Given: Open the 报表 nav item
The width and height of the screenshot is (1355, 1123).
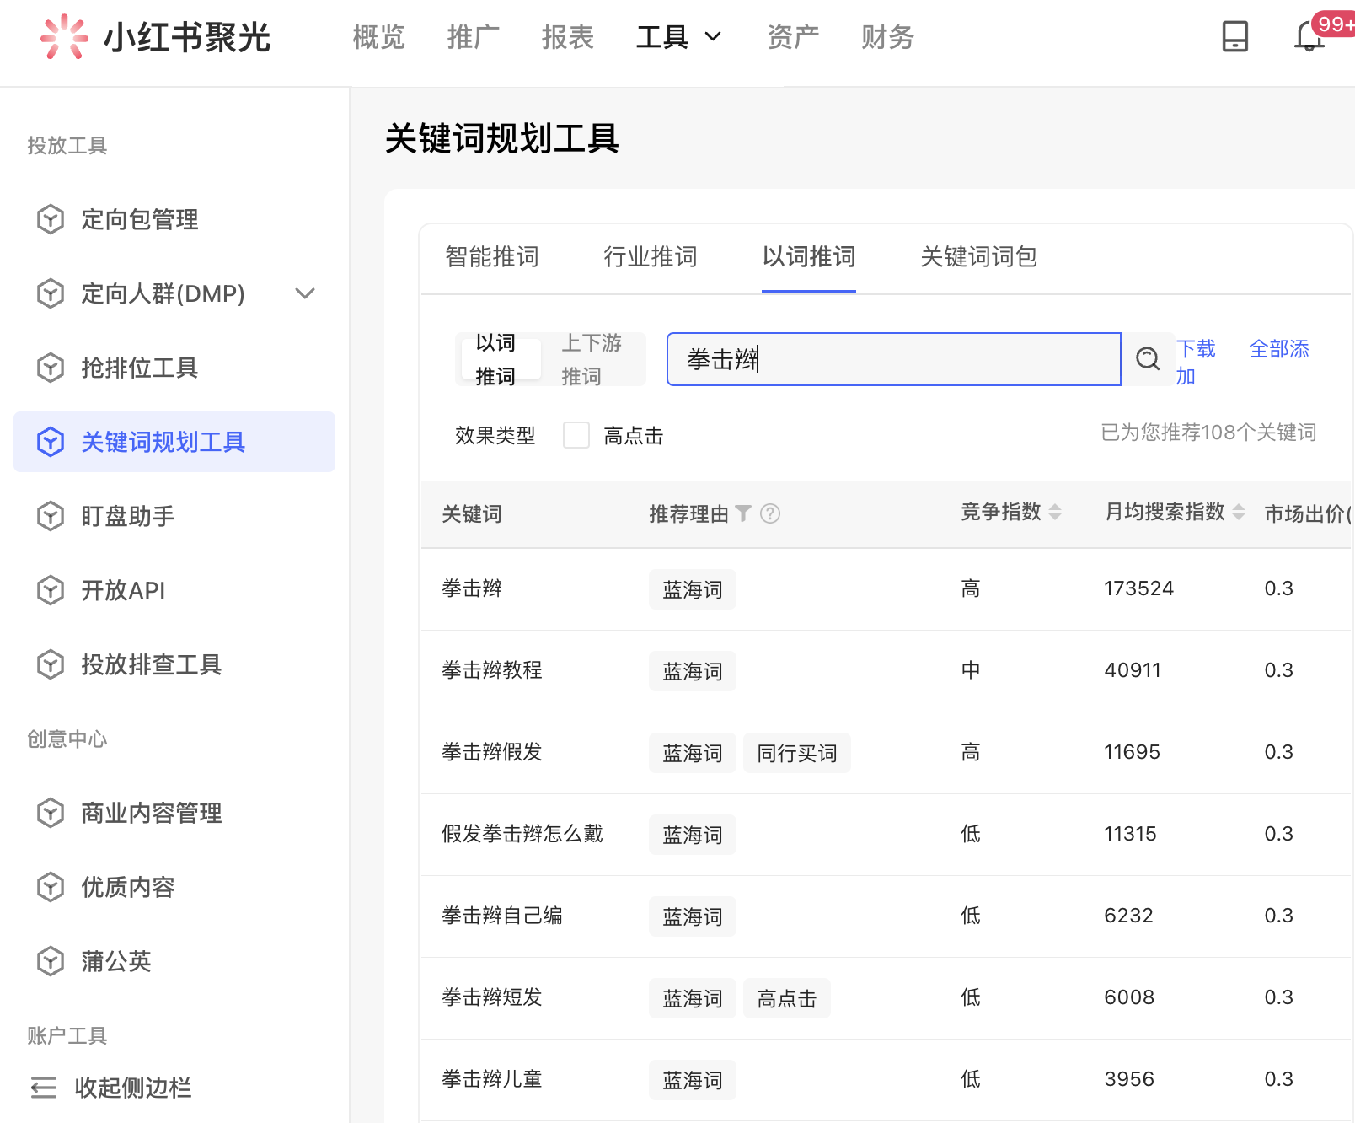Looking at the screenshot, I should click(568, 37).
